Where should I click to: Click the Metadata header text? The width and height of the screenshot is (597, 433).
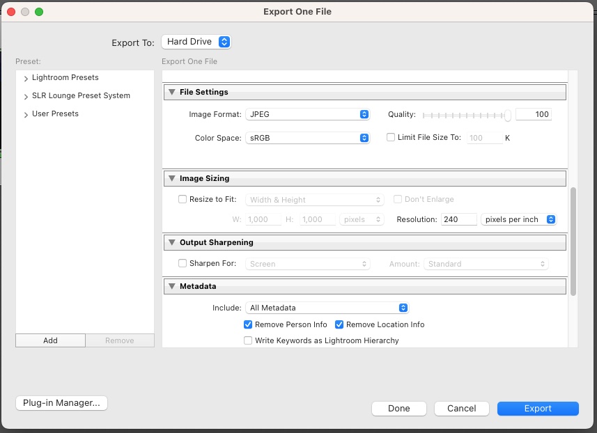tap(198, 286)
